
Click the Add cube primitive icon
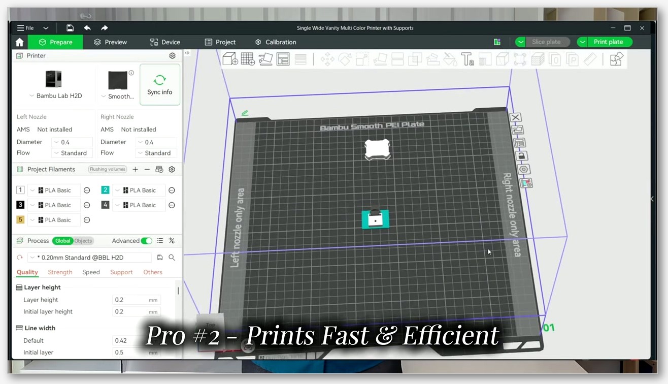230,59
